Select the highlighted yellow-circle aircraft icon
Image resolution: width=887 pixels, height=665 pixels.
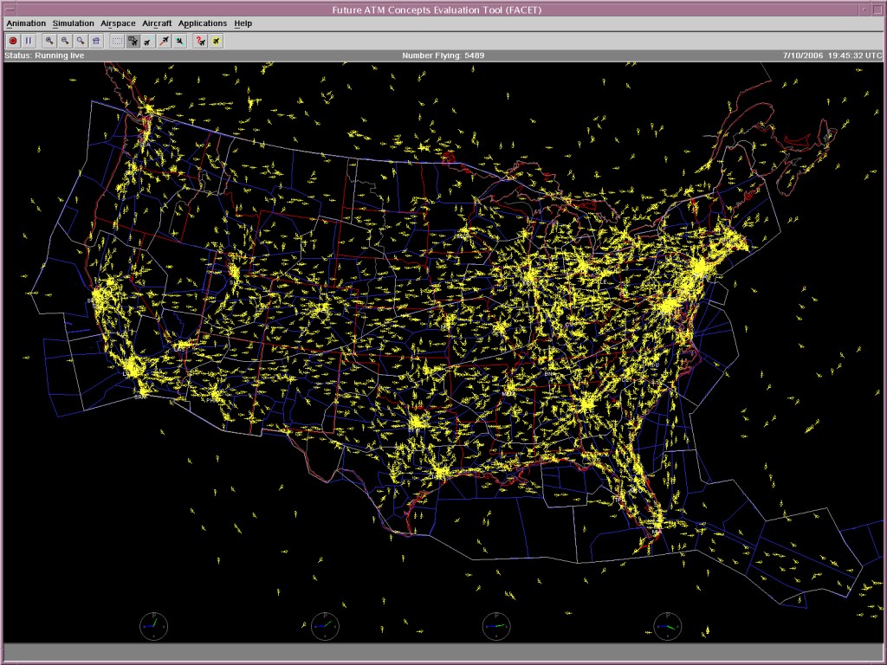(216, 41)
